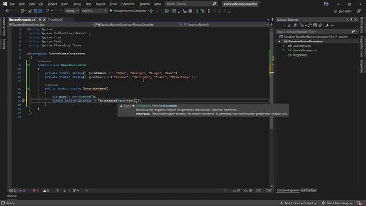Open the Server Explorer side tab

3,26
